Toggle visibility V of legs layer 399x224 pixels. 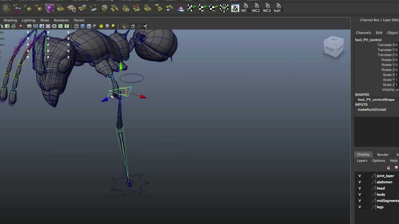360,207
